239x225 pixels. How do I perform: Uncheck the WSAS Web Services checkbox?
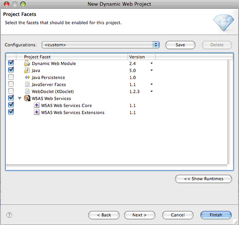(x=11, y=98)
